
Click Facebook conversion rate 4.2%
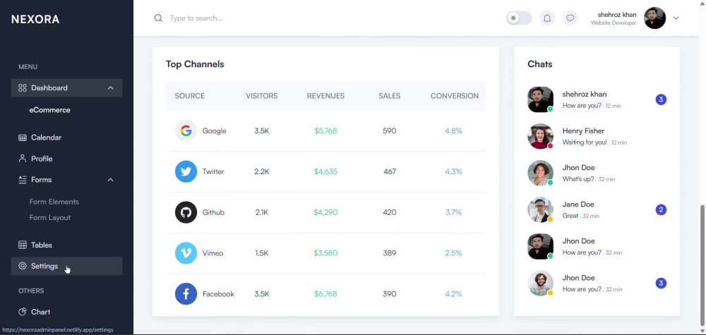pos(453,294)
